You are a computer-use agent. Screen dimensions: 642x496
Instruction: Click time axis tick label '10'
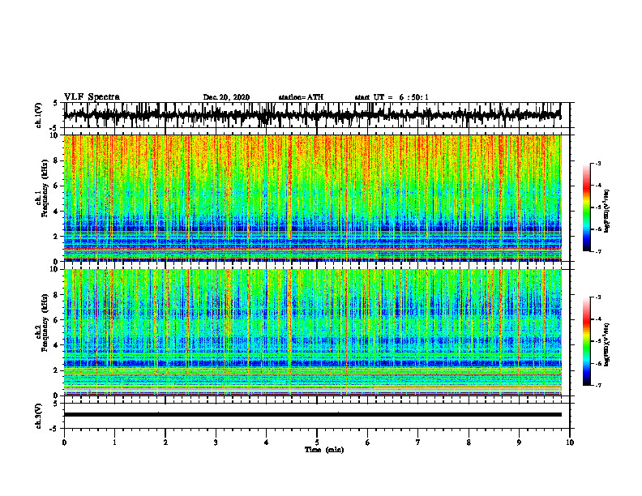[x=570, y=443]
